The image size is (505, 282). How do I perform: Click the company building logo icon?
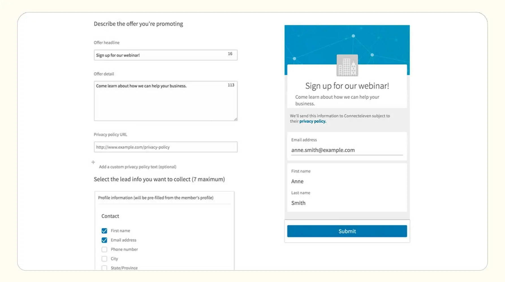pos(347,65)
